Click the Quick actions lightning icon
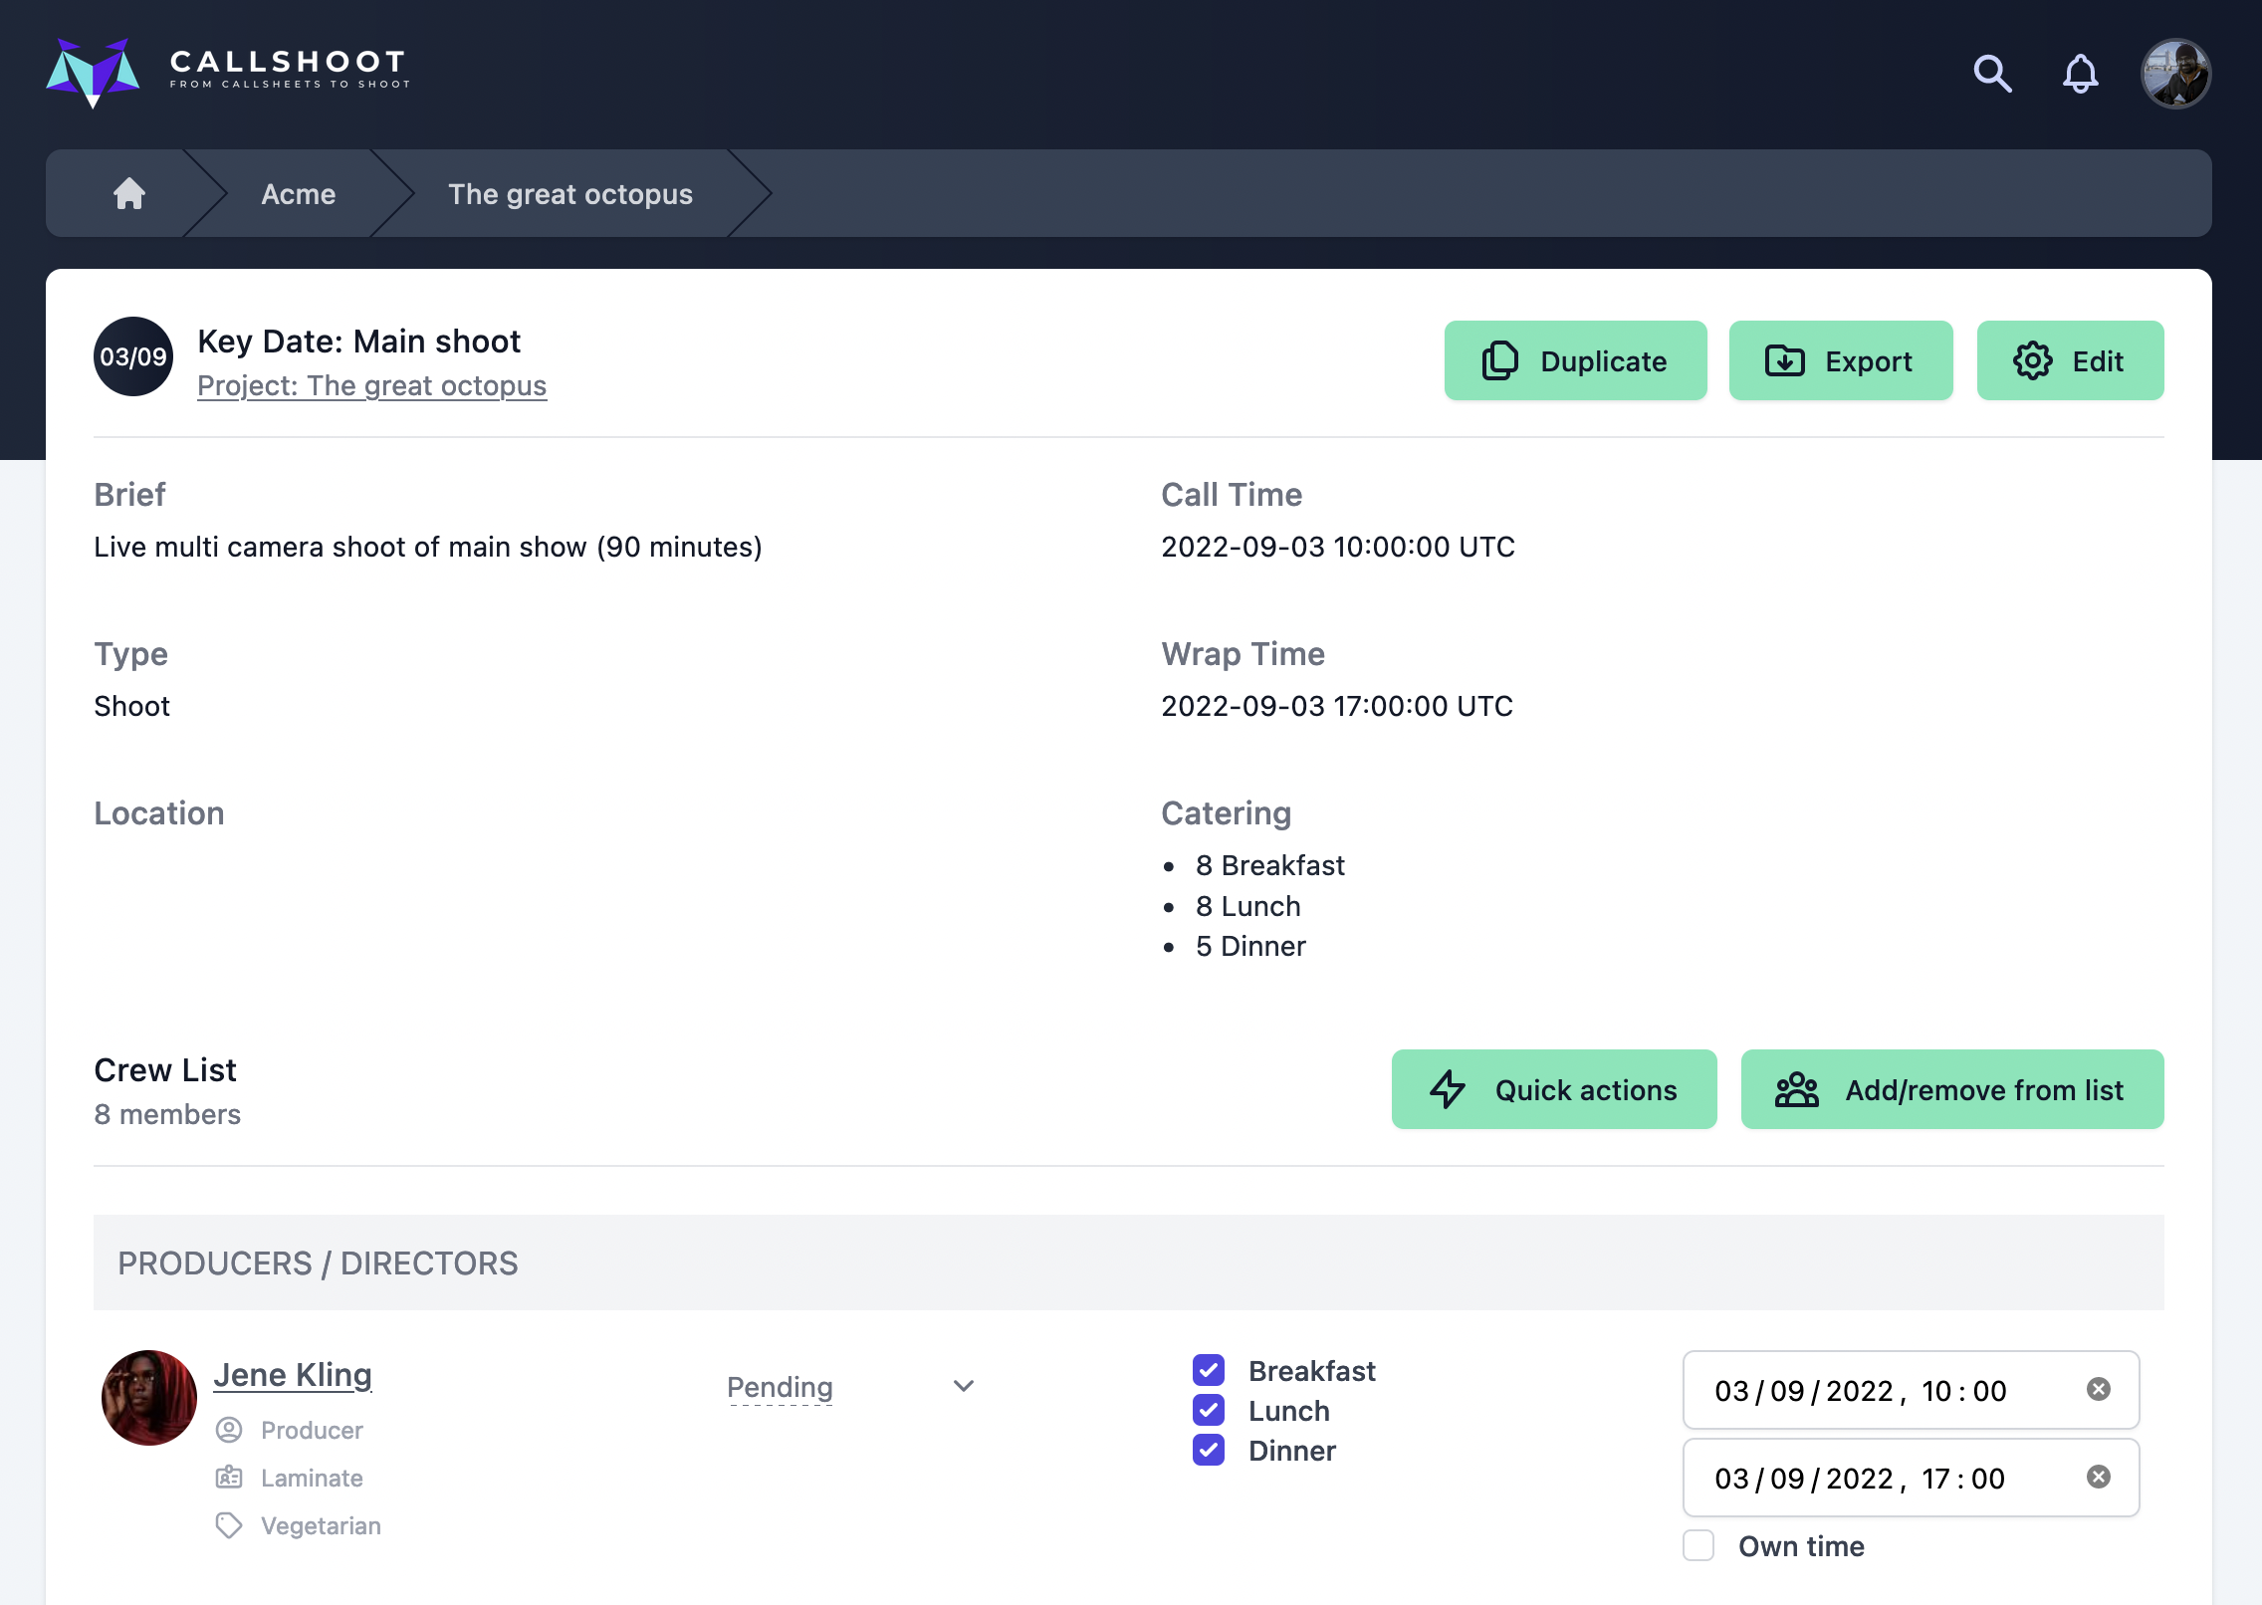Screen dimensions: 2262x1605 (x=1449, y=1089)
